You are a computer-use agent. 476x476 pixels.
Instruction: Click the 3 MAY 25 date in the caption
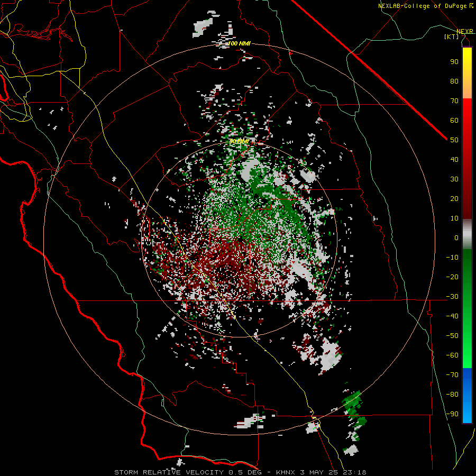click(x=319, y=472)
